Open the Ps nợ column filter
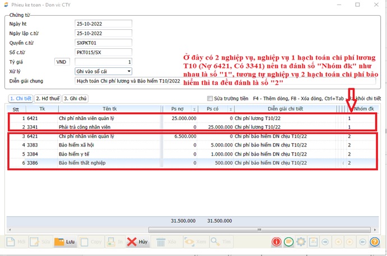The height and width of the screenshot is (256, 387). click(x=195, y=109)
